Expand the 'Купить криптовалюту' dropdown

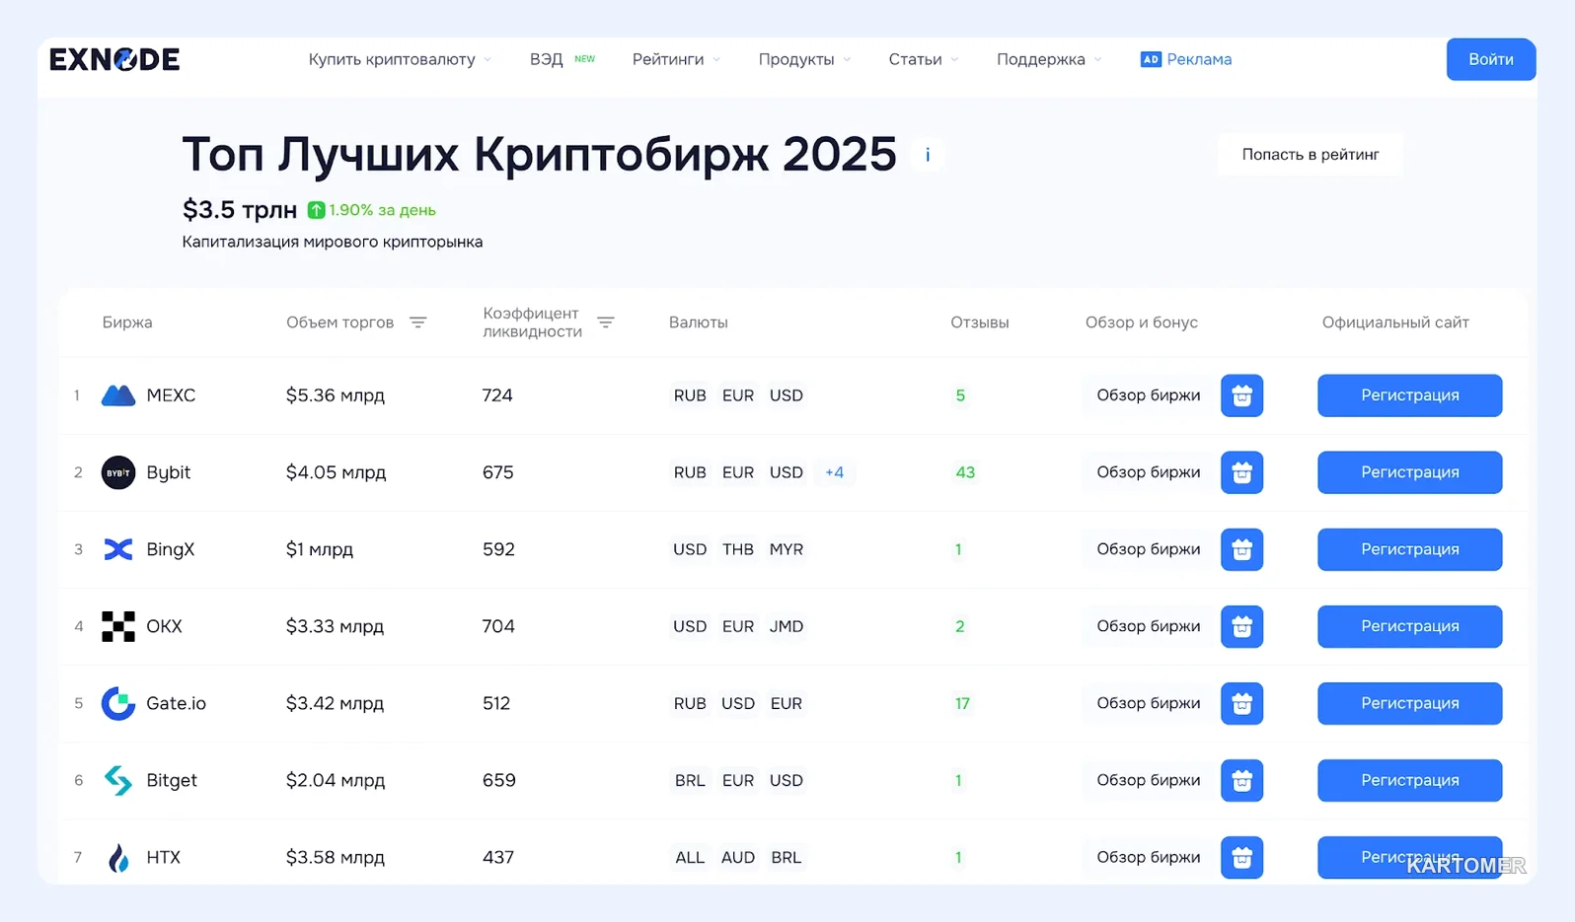coord(400,59)
